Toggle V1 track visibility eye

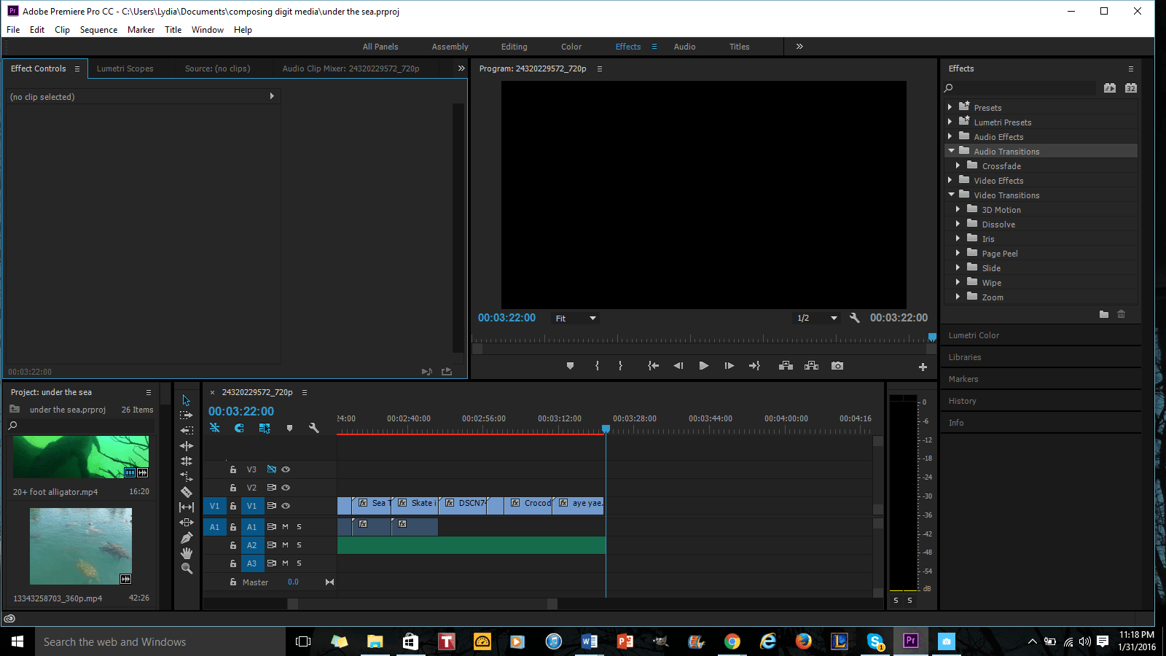286,506
